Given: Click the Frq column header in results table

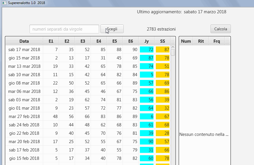Looking at the screenshot, I should coord(217,41).
